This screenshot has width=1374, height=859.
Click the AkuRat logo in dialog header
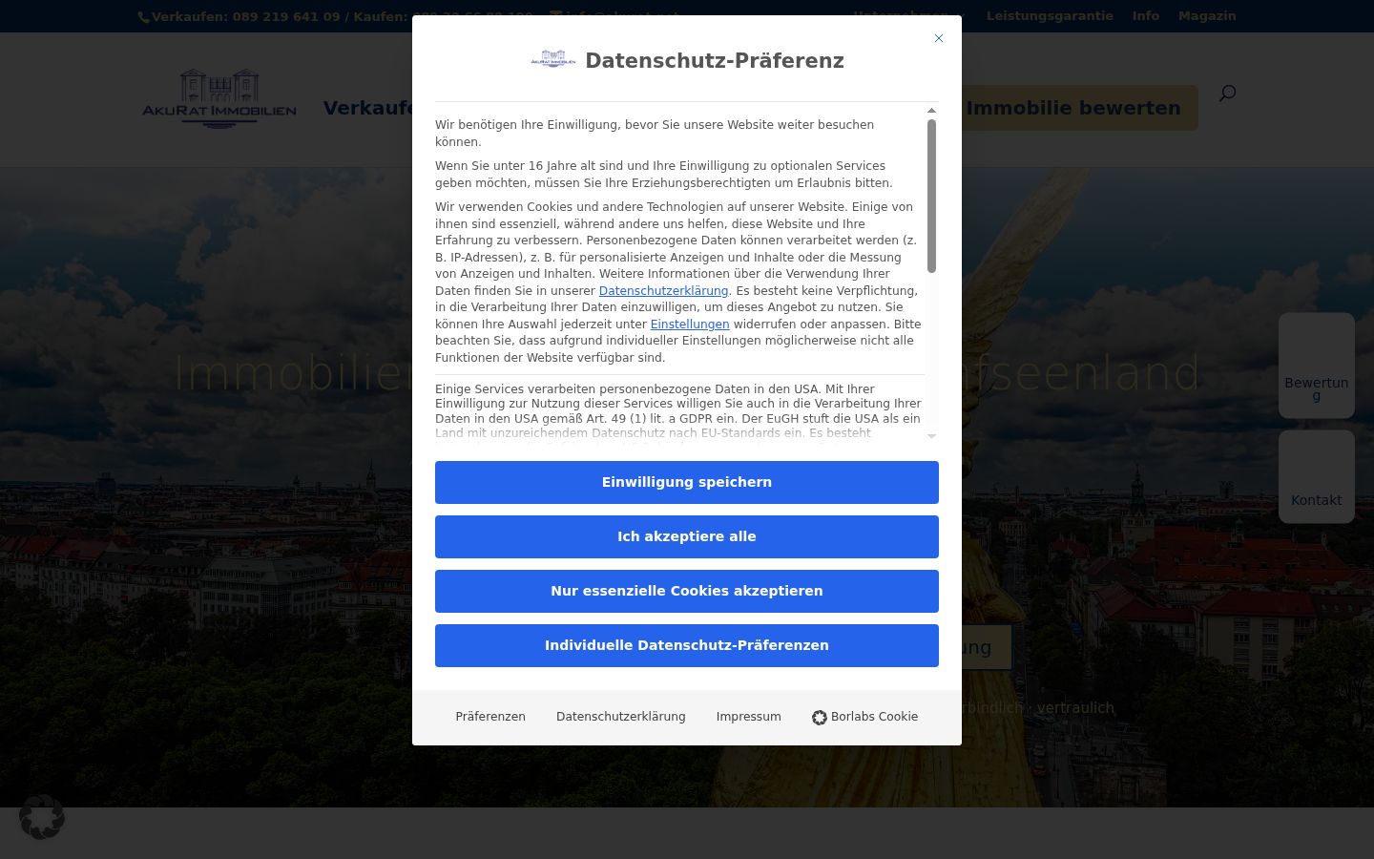(553, 59)
